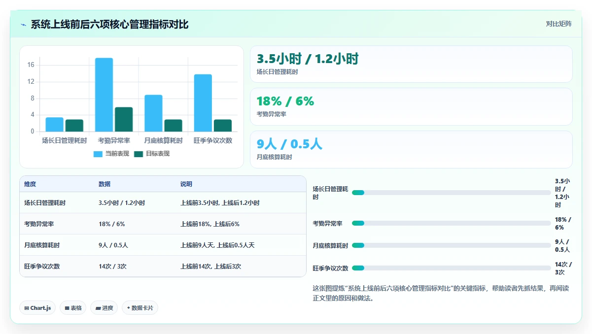Click the chart axis label 考勤异常率
This screenshot has width=592, height=334.
click(114, 141)
